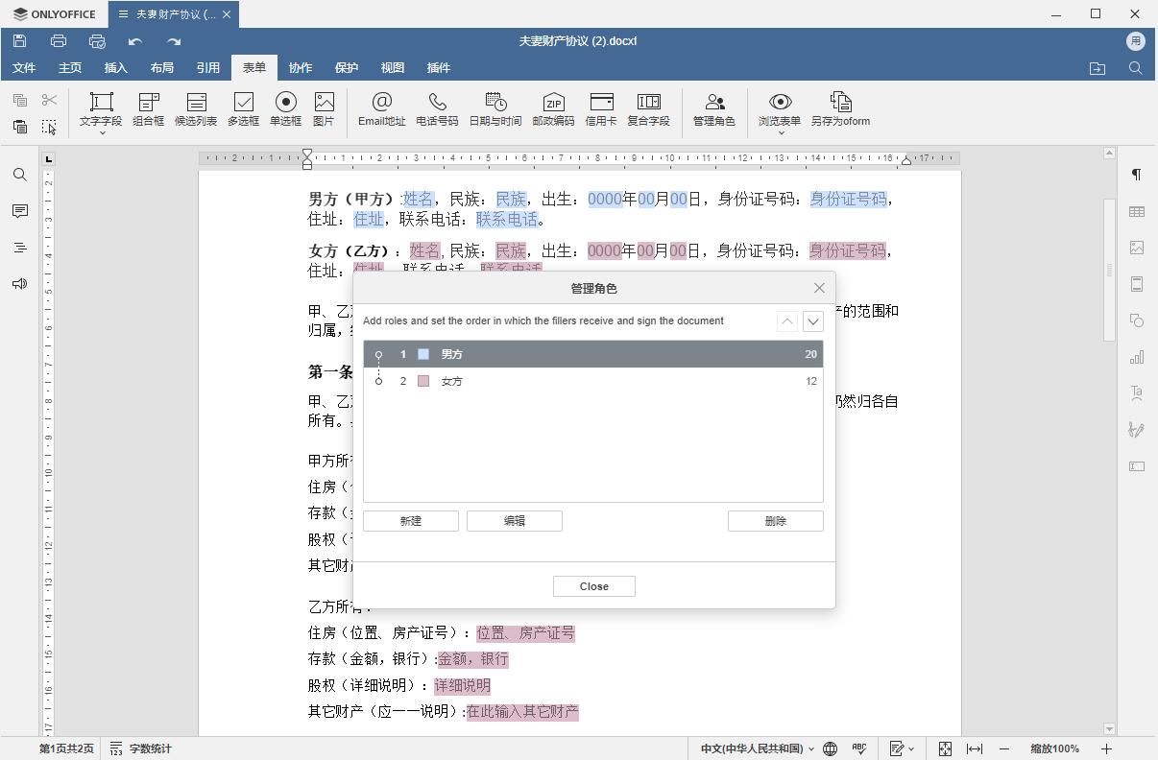
Task: Enable fit-to-width view mode
Action: point(976,748)
